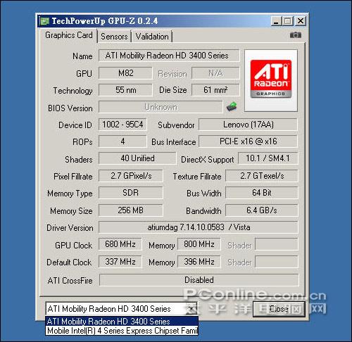Click the Bus Width value 64 Bit
This screenshot has height=342, width=352.
262,193
